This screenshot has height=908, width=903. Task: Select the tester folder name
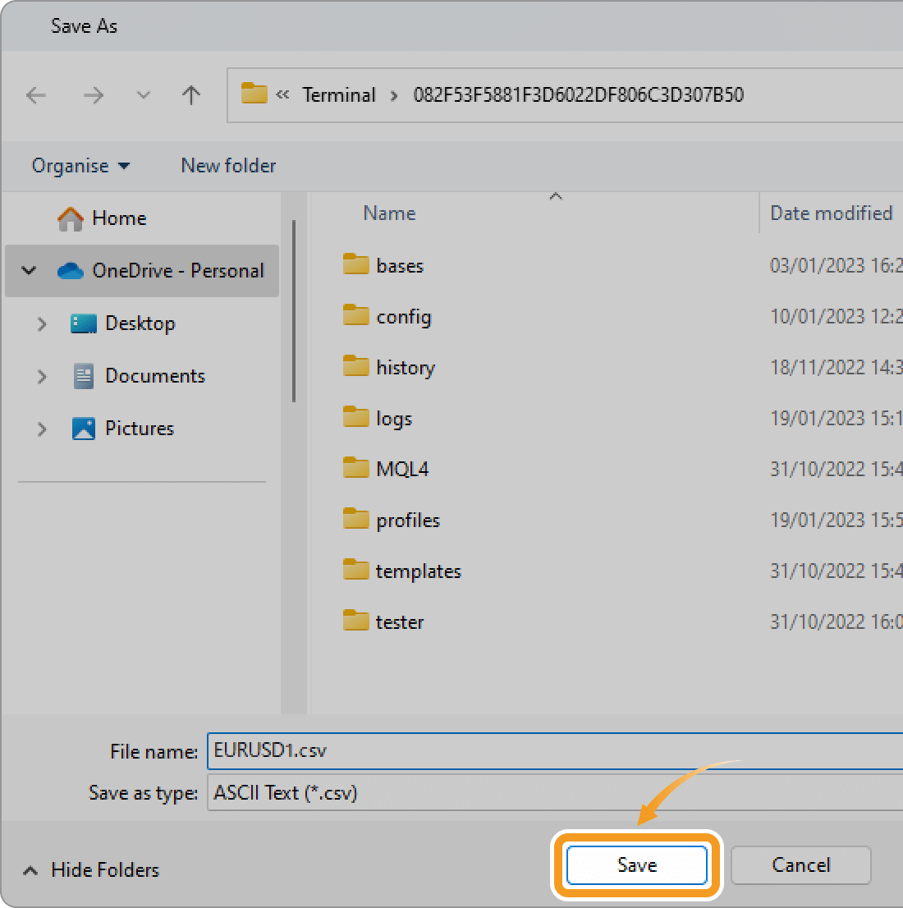tap(400, 622)
